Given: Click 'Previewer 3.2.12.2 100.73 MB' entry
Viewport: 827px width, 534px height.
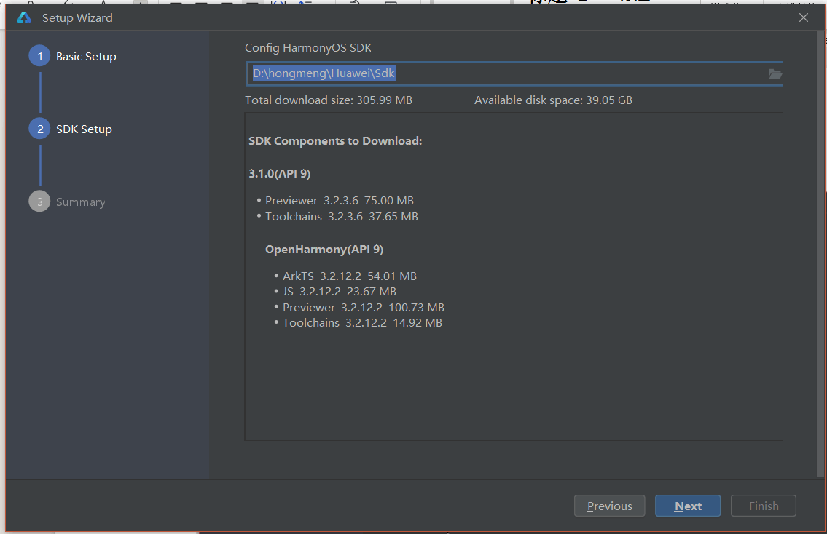Looking at the screenshot, I should (364, 307).
